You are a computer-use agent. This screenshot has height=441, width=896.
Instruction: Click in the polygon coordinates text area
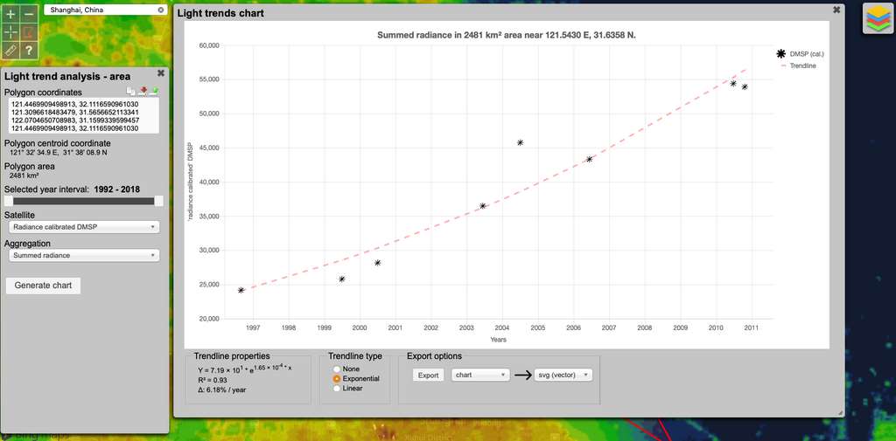coord(84,116)
